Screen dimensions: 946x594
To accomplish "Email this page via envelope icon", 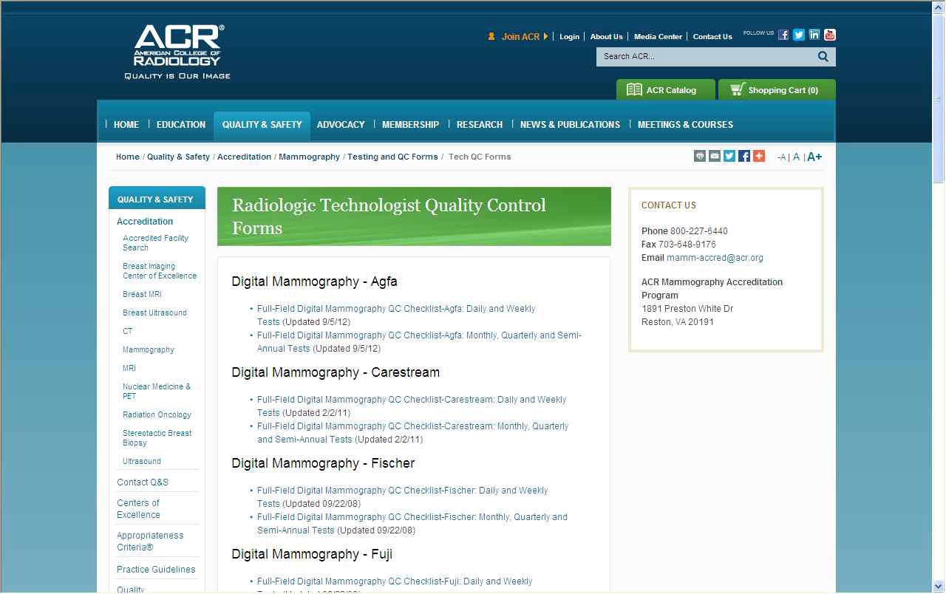I will (715, 156).
